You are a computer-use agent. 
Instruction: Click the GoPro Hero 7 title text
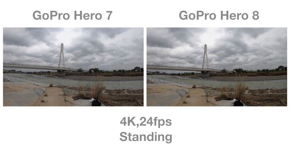click(x=73, y=15)
